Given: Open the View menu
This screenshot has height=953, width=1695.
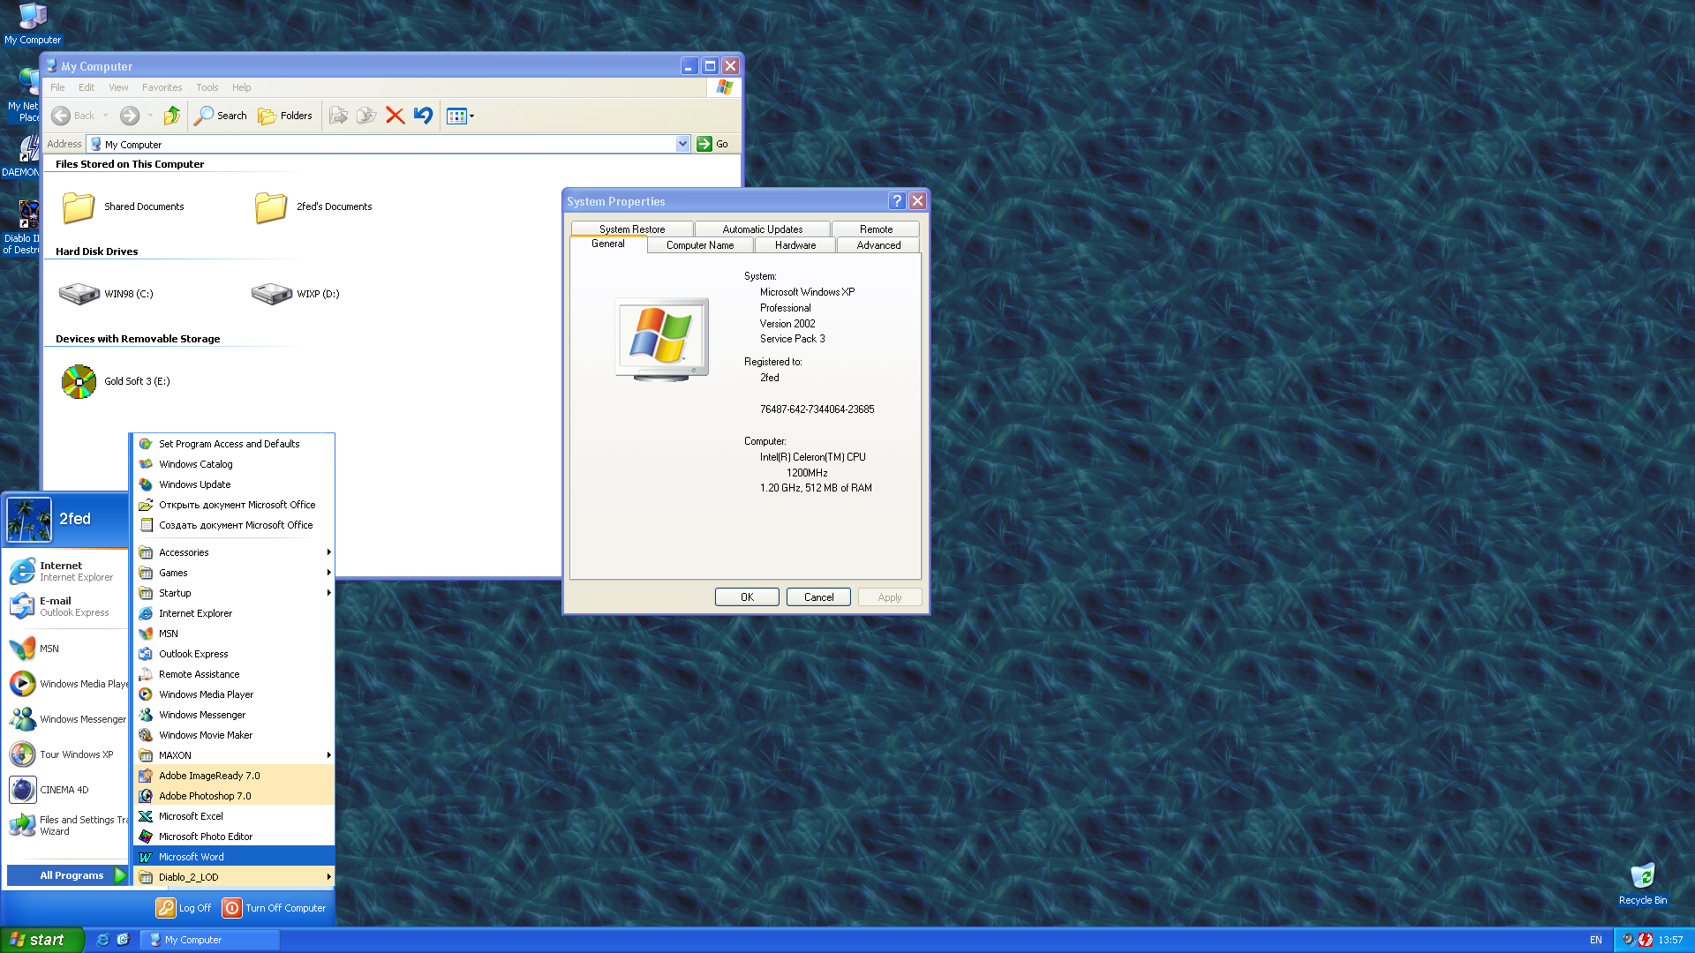Looking at the screenshot, I should [118, 87].
